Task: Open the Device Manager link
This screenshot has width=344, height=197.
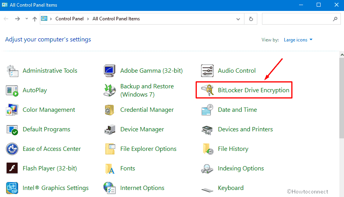Action: (142, 129)
